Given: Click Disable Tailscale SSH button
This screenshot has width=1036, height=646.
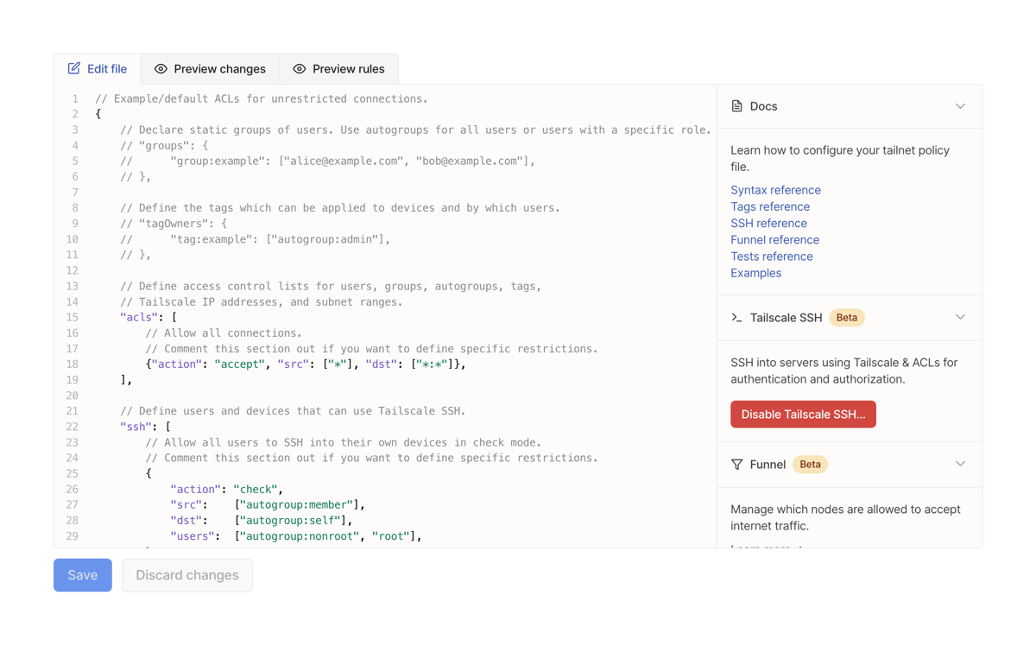Looking at the screenshot, I should coord(803,414).
